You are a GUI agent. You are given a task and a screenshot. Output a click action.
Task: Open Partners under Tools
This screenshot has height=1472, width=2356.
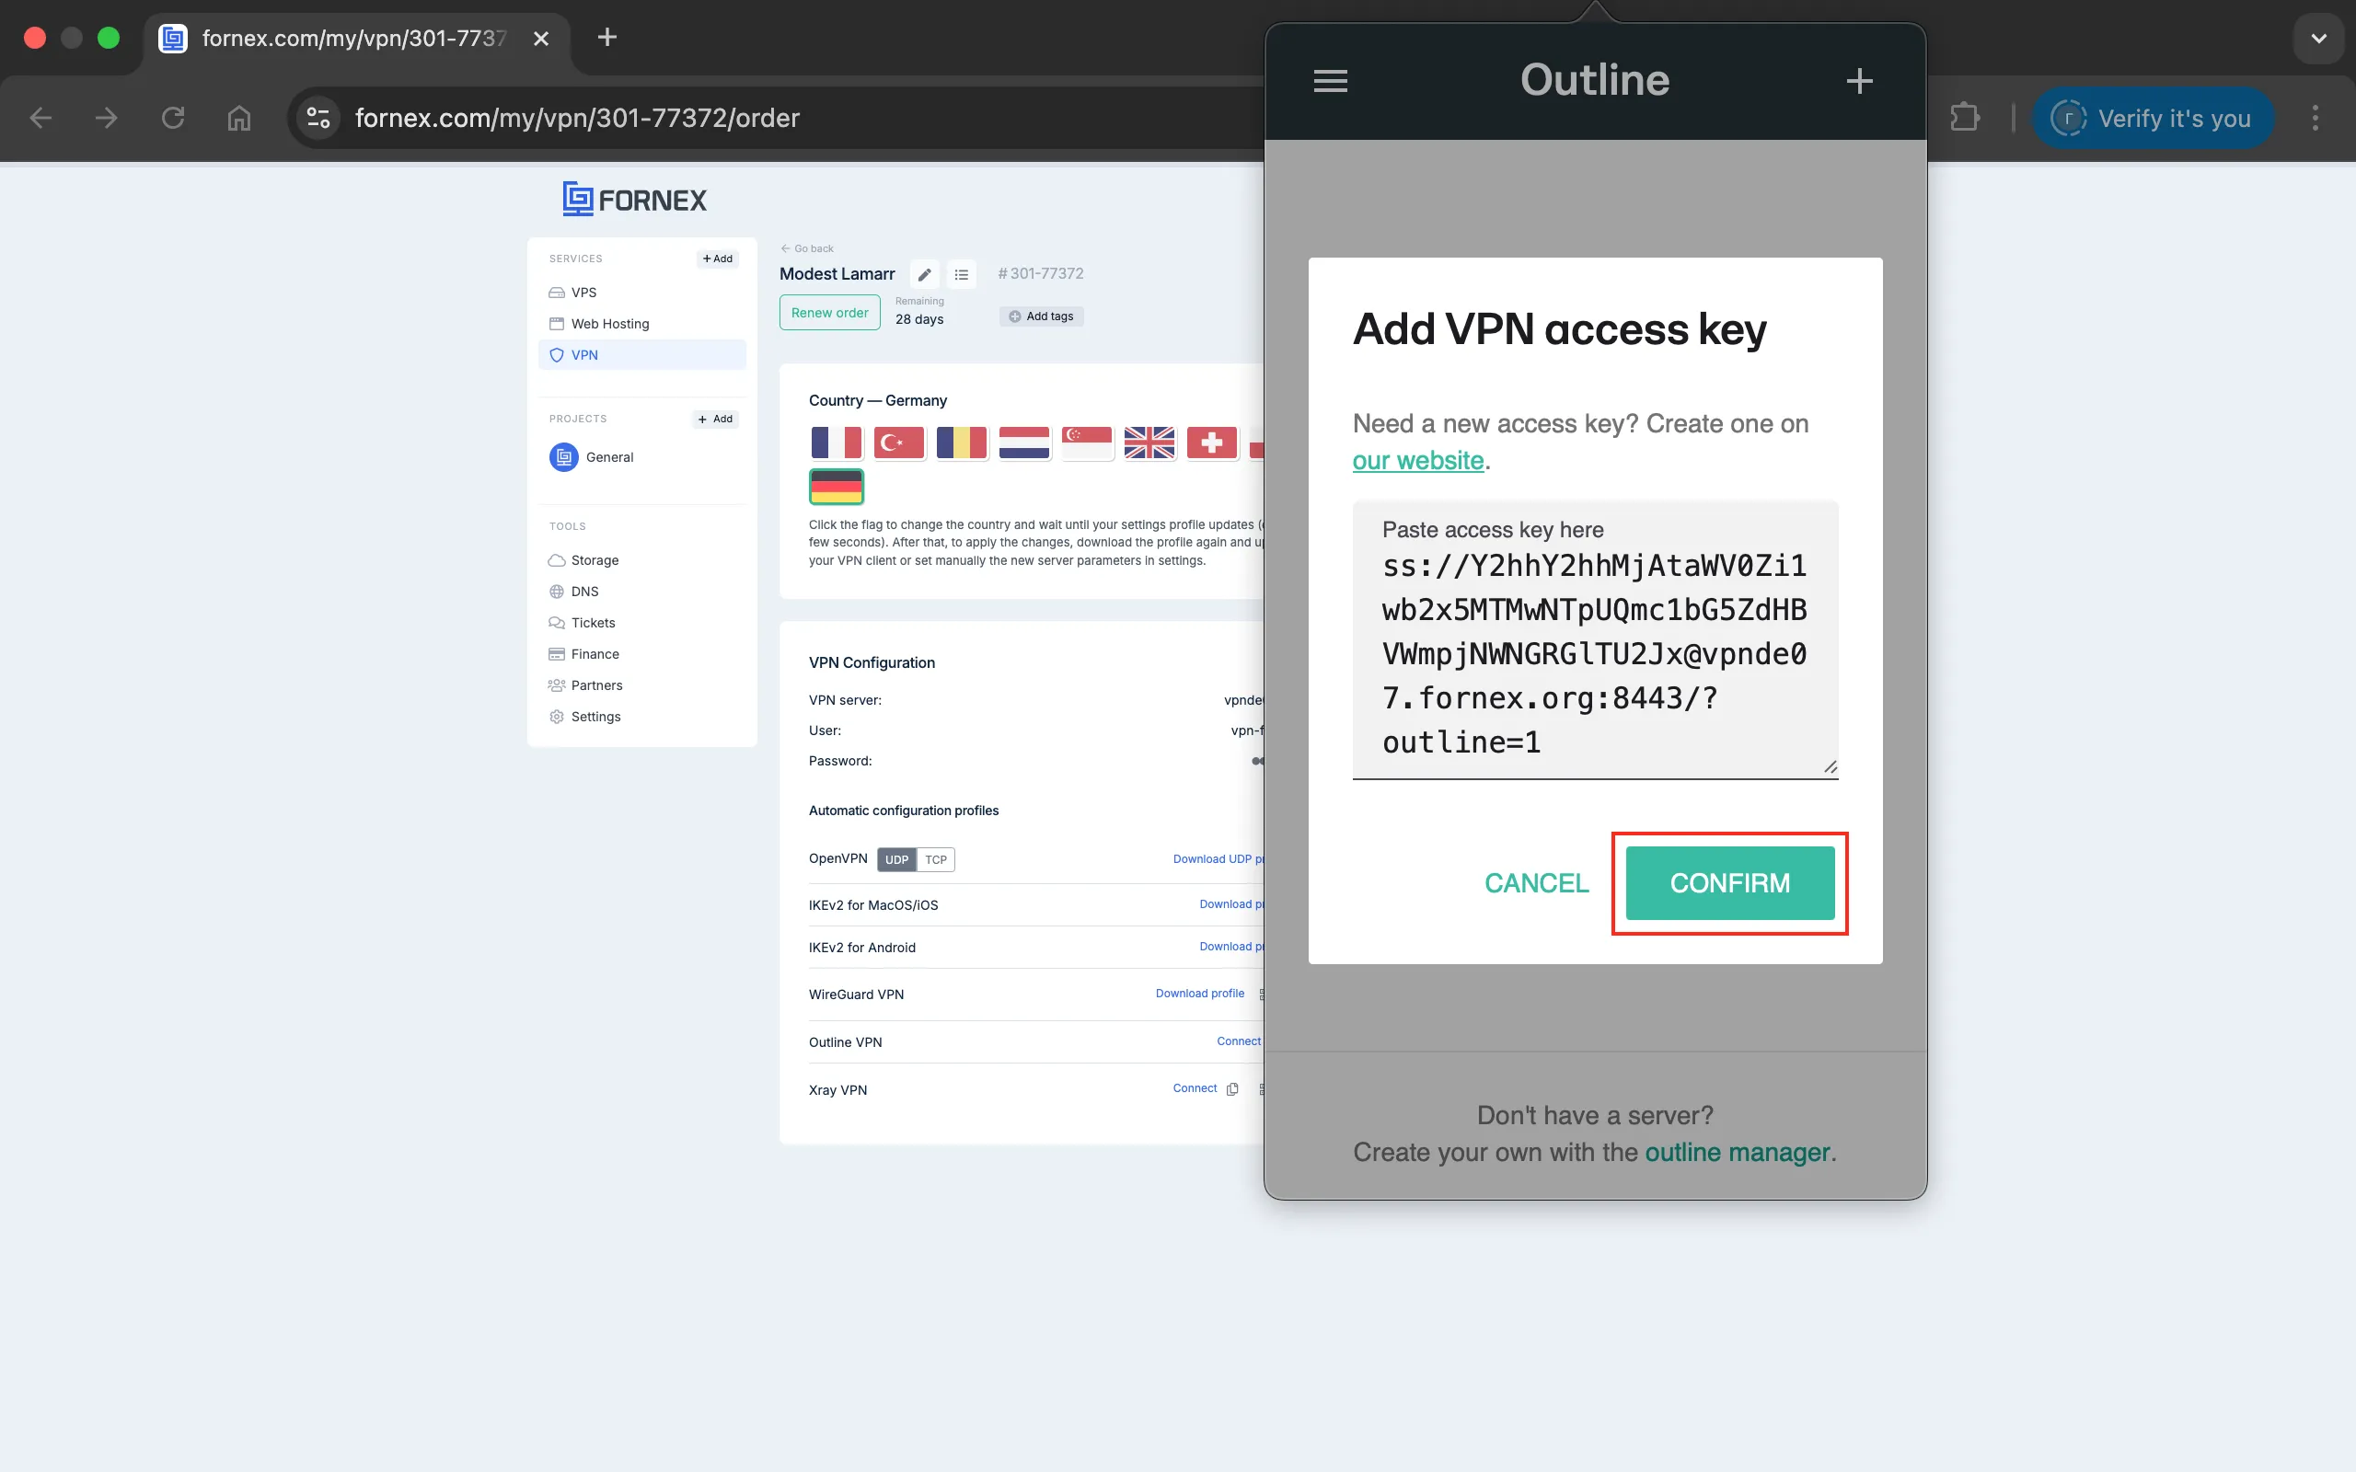point(585,684)
